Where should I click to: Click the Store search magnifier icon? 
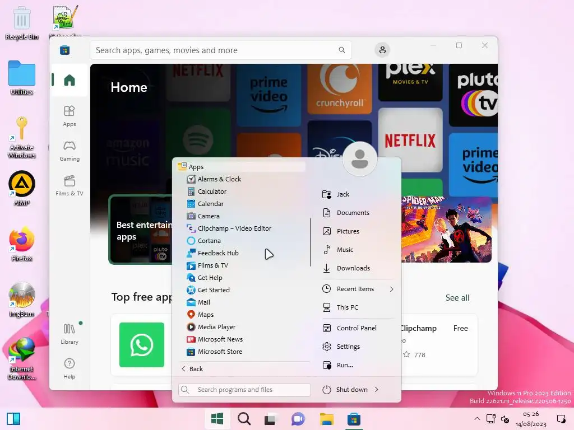pos(341,50)
